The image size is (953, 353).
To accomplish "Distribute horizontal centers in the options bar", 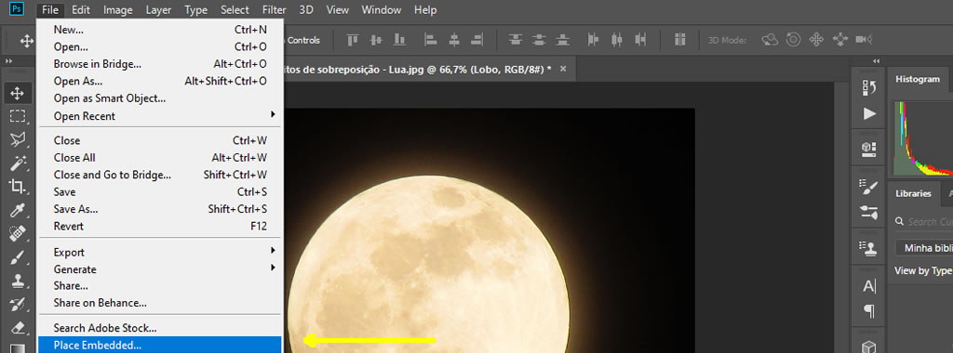I will tap(617, 40).
